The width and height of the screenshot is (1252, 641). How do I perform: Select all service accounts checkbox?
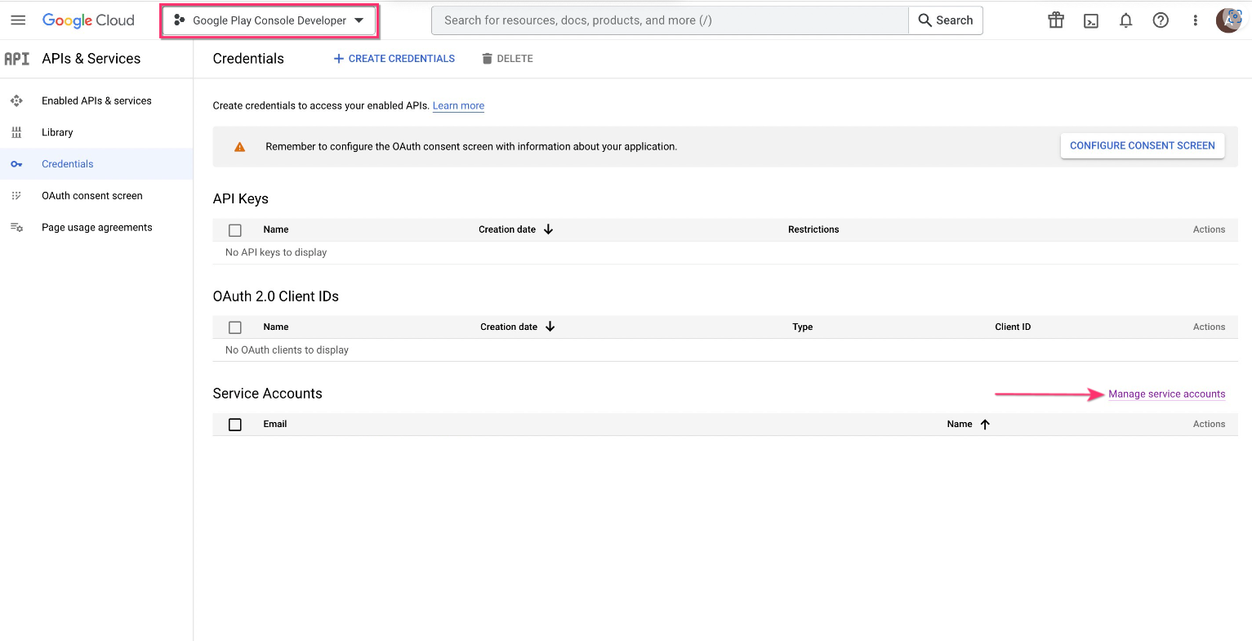[235, 425]
